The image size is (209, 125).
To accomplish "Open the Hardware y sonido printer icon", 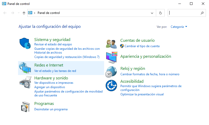I will click(x=25, y=82).
